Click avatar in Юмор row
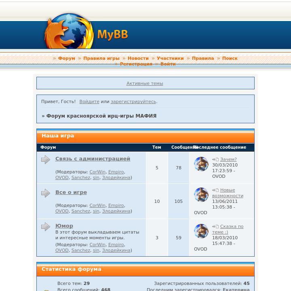The image size is (291, 291). tap(201, 231)
